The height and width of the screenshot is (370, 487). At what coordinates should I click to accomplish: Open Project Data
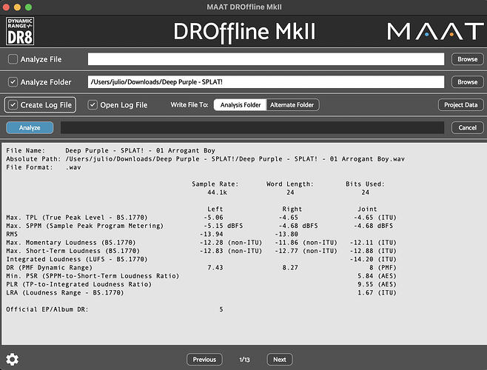(x=460, y=105)
